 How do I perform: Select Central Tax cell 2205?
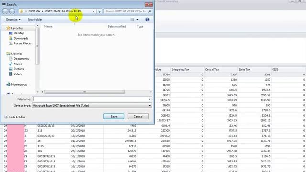(x=220, y=75)
